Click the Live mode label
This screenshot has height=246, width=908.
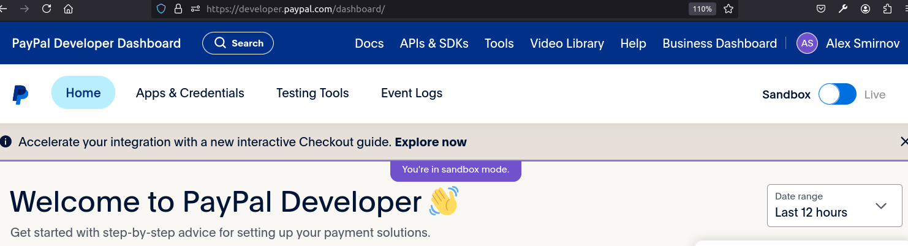point(875,95)
